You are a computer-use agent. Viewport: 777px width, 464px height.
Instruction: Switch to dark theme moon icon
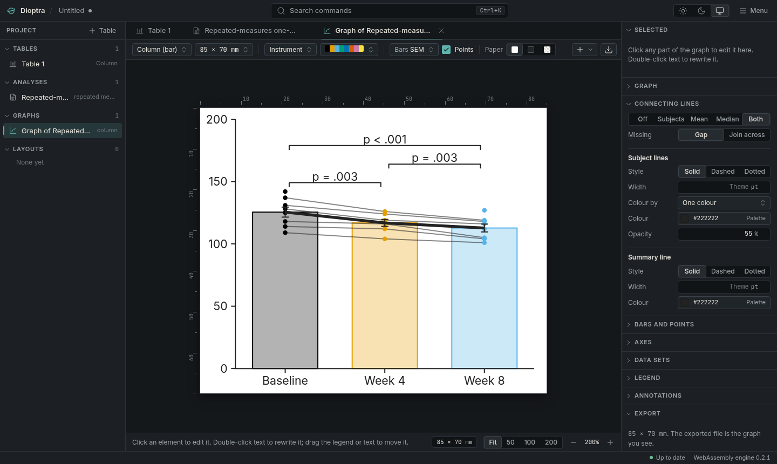701,11
